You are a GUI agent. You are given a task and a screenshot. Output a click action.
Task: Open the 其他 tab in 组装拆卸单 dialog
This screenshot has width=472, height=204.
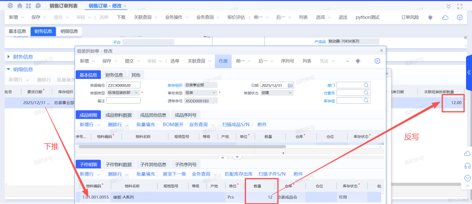pos(136,75)
